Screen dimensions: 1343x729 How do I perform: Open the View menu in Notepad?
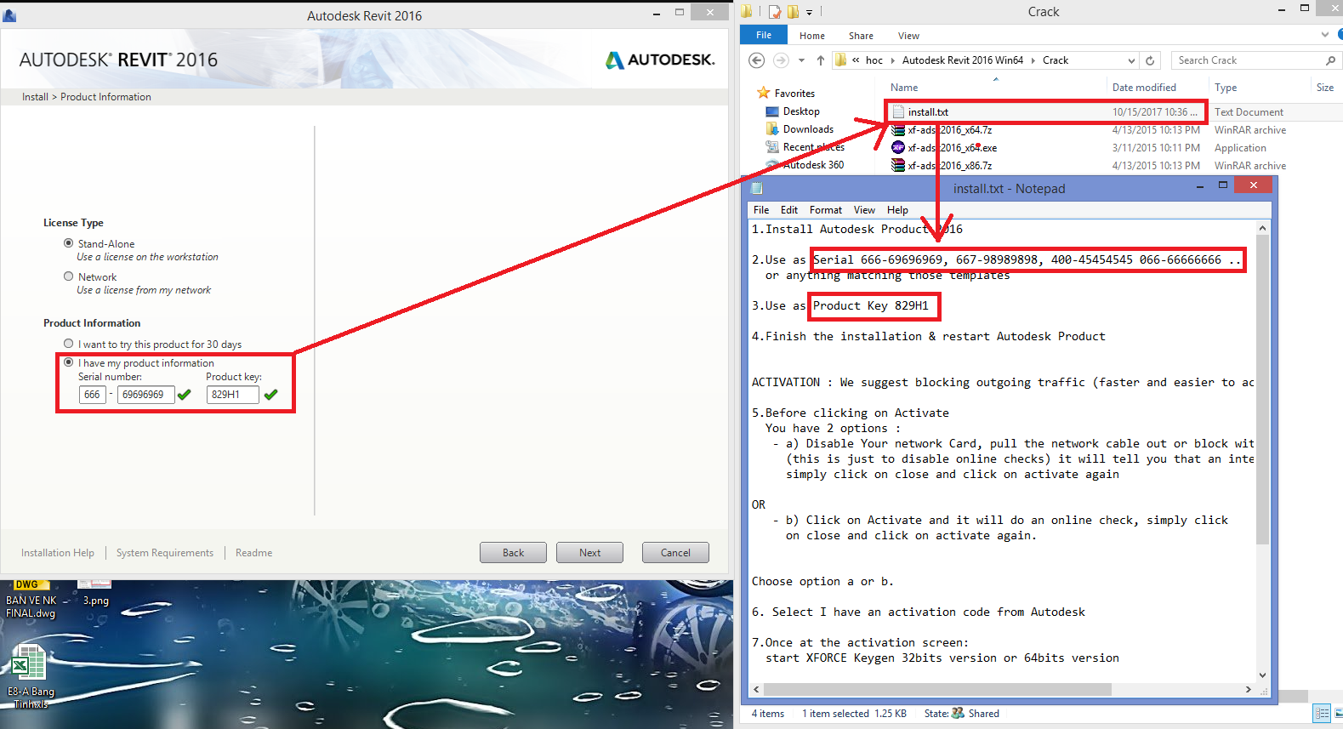(864, 210)
